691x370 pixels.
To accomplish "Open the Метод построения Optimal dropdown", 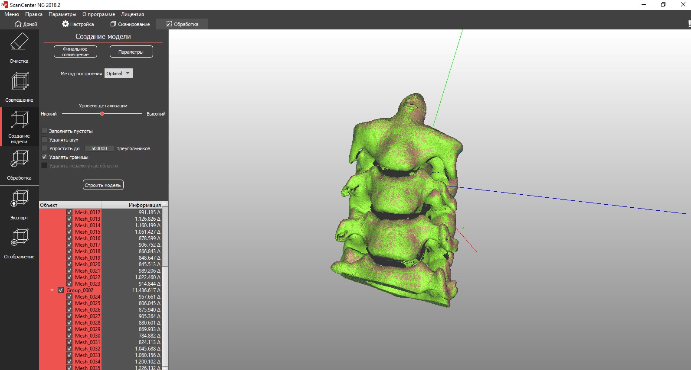I will [118, 74].
